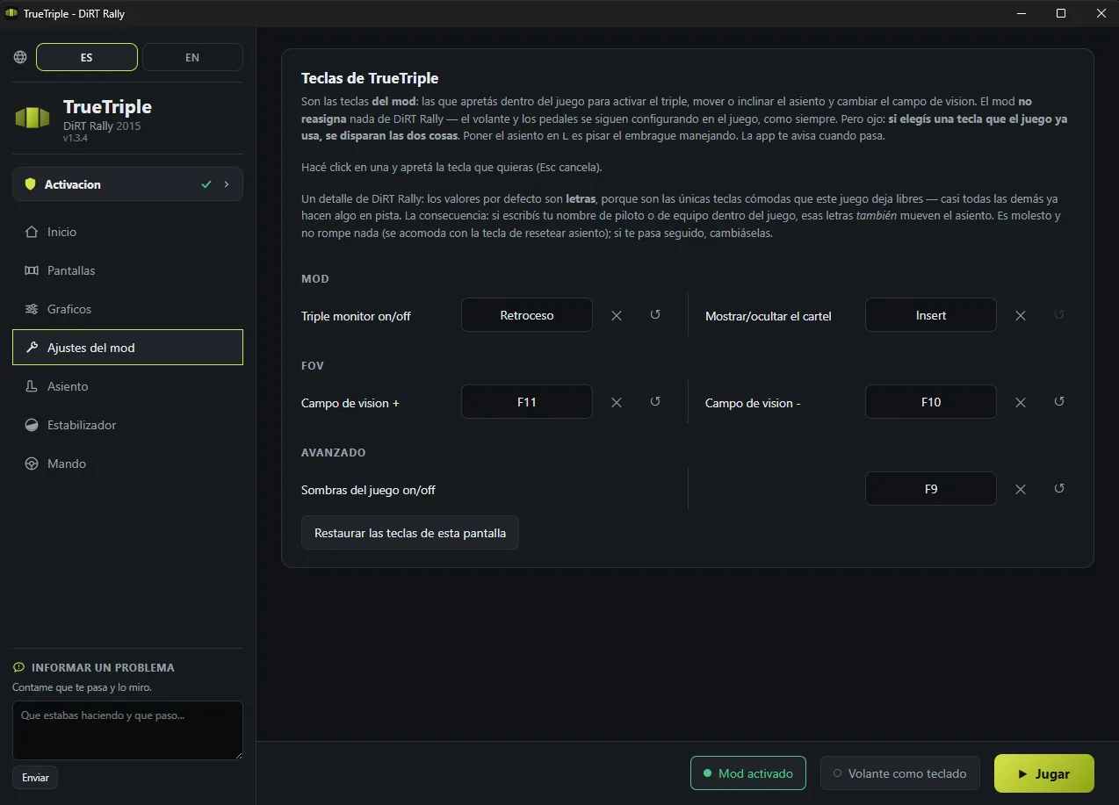
Task: Click the sliders icon beside Graficos
Action: (32, 309)
